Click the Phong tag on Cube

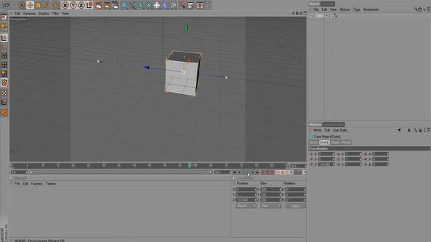tap(336, 15)
